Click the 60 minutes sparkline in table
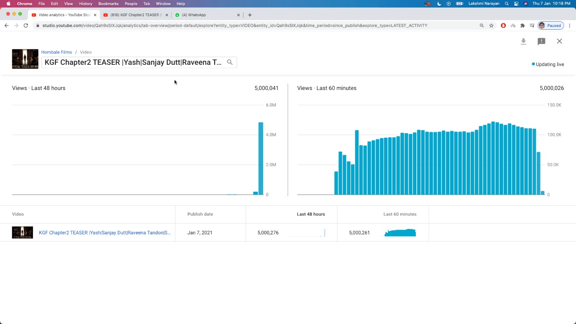576x324 pixels. [x=400, y=233]
